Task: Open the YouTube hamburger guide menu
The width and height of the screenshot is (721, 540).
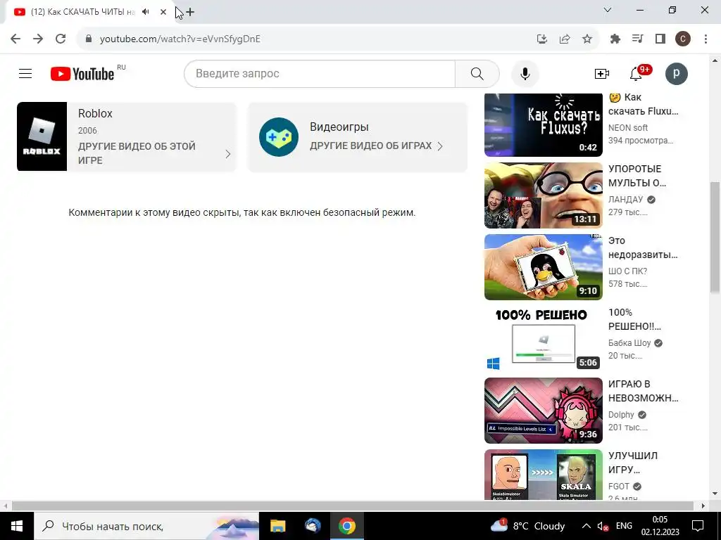Action: tap(25, 73)
